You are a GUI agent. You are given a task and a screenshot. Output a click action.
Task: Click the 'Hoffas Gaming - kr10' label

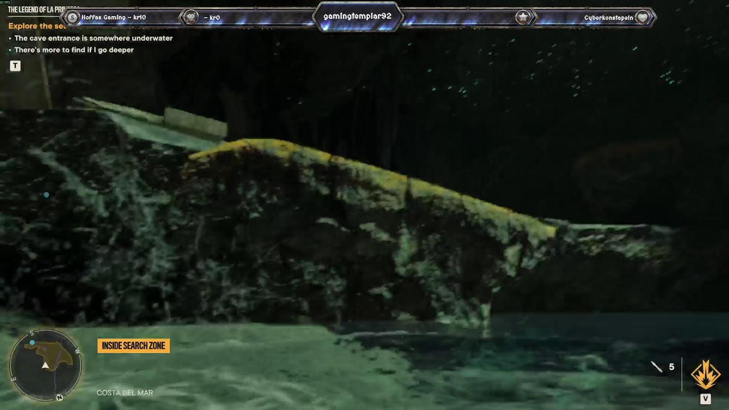tap(113, 18)
